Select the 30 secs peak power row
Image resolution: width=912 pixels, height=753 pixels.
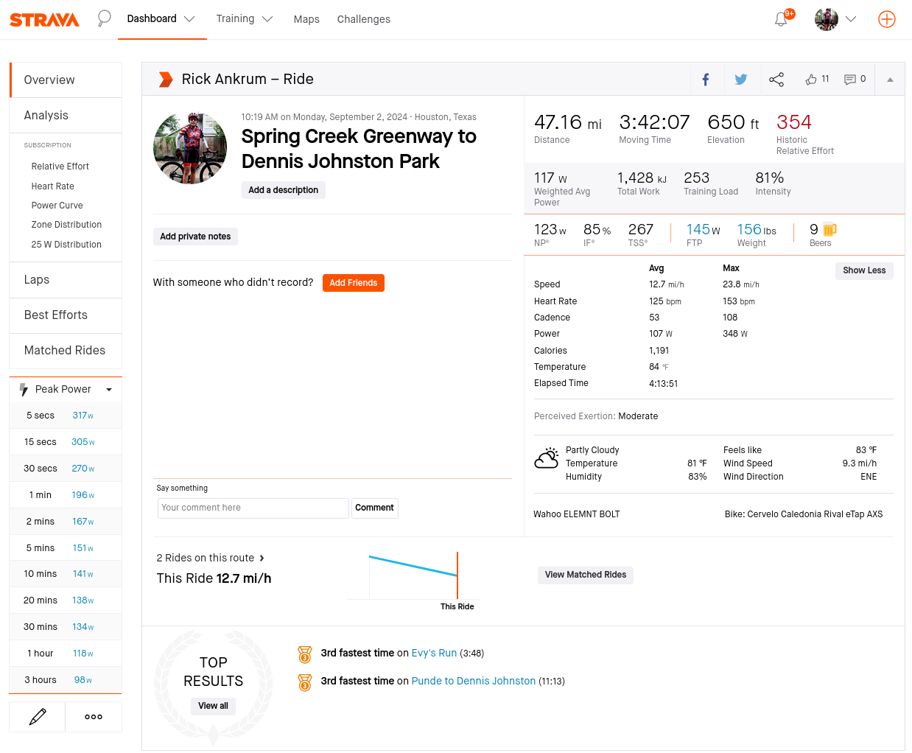(x=66, y=469)
